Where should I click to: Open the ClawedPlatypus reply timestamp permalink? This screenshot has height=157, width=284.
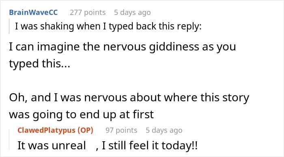[164, 130]
